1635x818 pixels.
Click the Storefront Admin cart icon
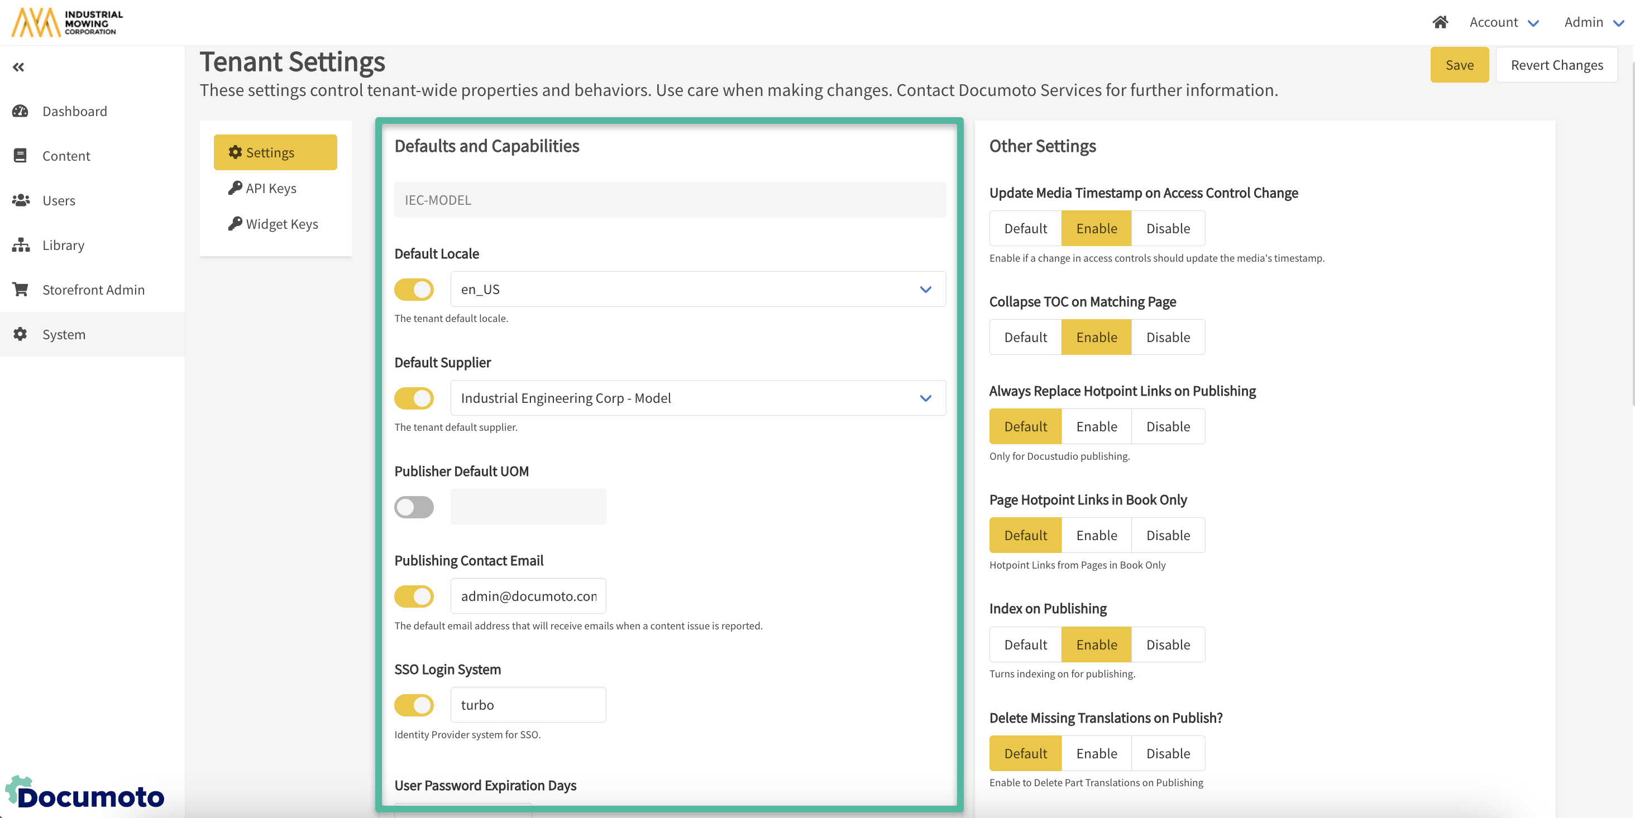pyautogui.click(x=20, y=289)
